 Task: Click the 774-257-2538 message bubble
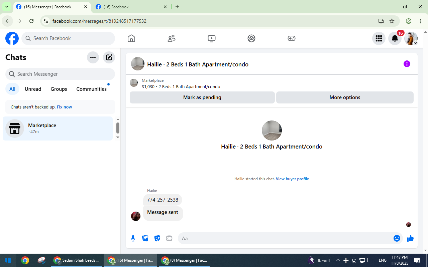pos(163,200)
